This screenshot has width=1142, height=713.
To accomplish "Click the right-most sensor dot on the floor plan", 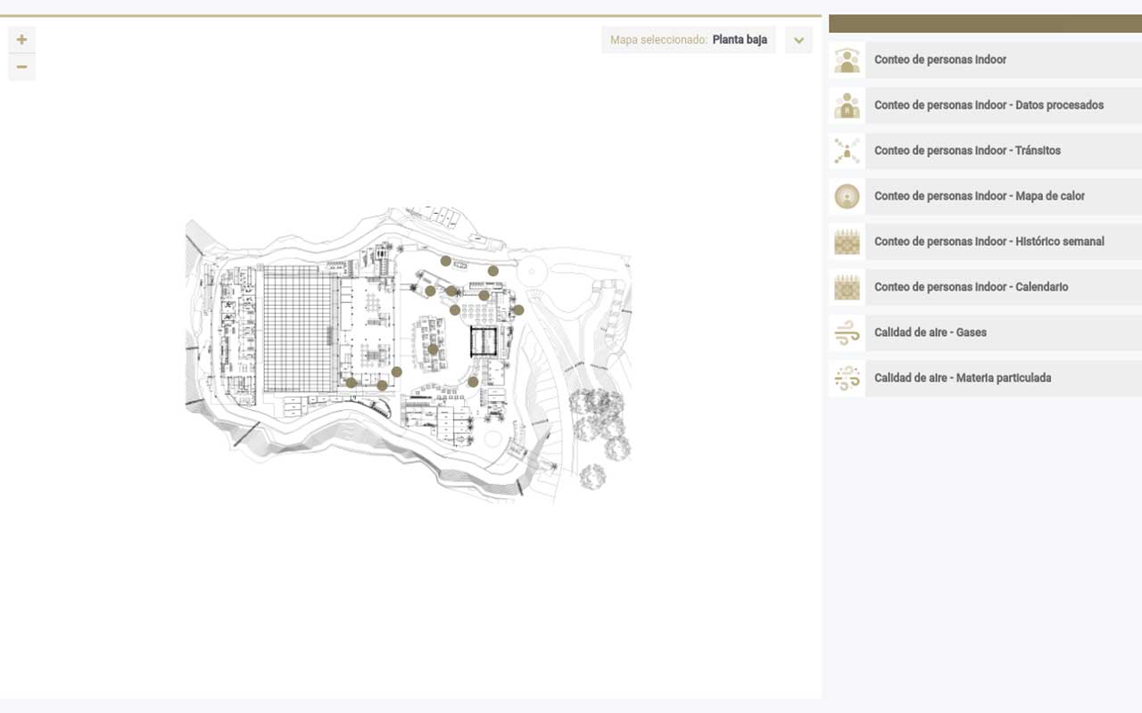I will tap(518, 310).
